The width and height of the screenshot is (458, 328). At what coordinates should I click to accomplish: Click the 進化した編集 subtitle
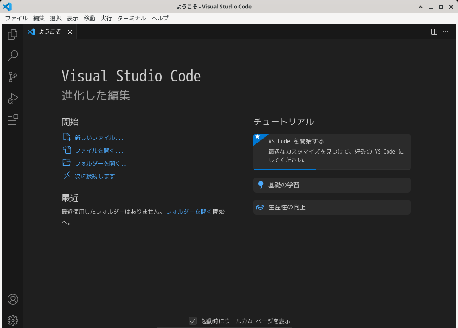pos(96,96)
